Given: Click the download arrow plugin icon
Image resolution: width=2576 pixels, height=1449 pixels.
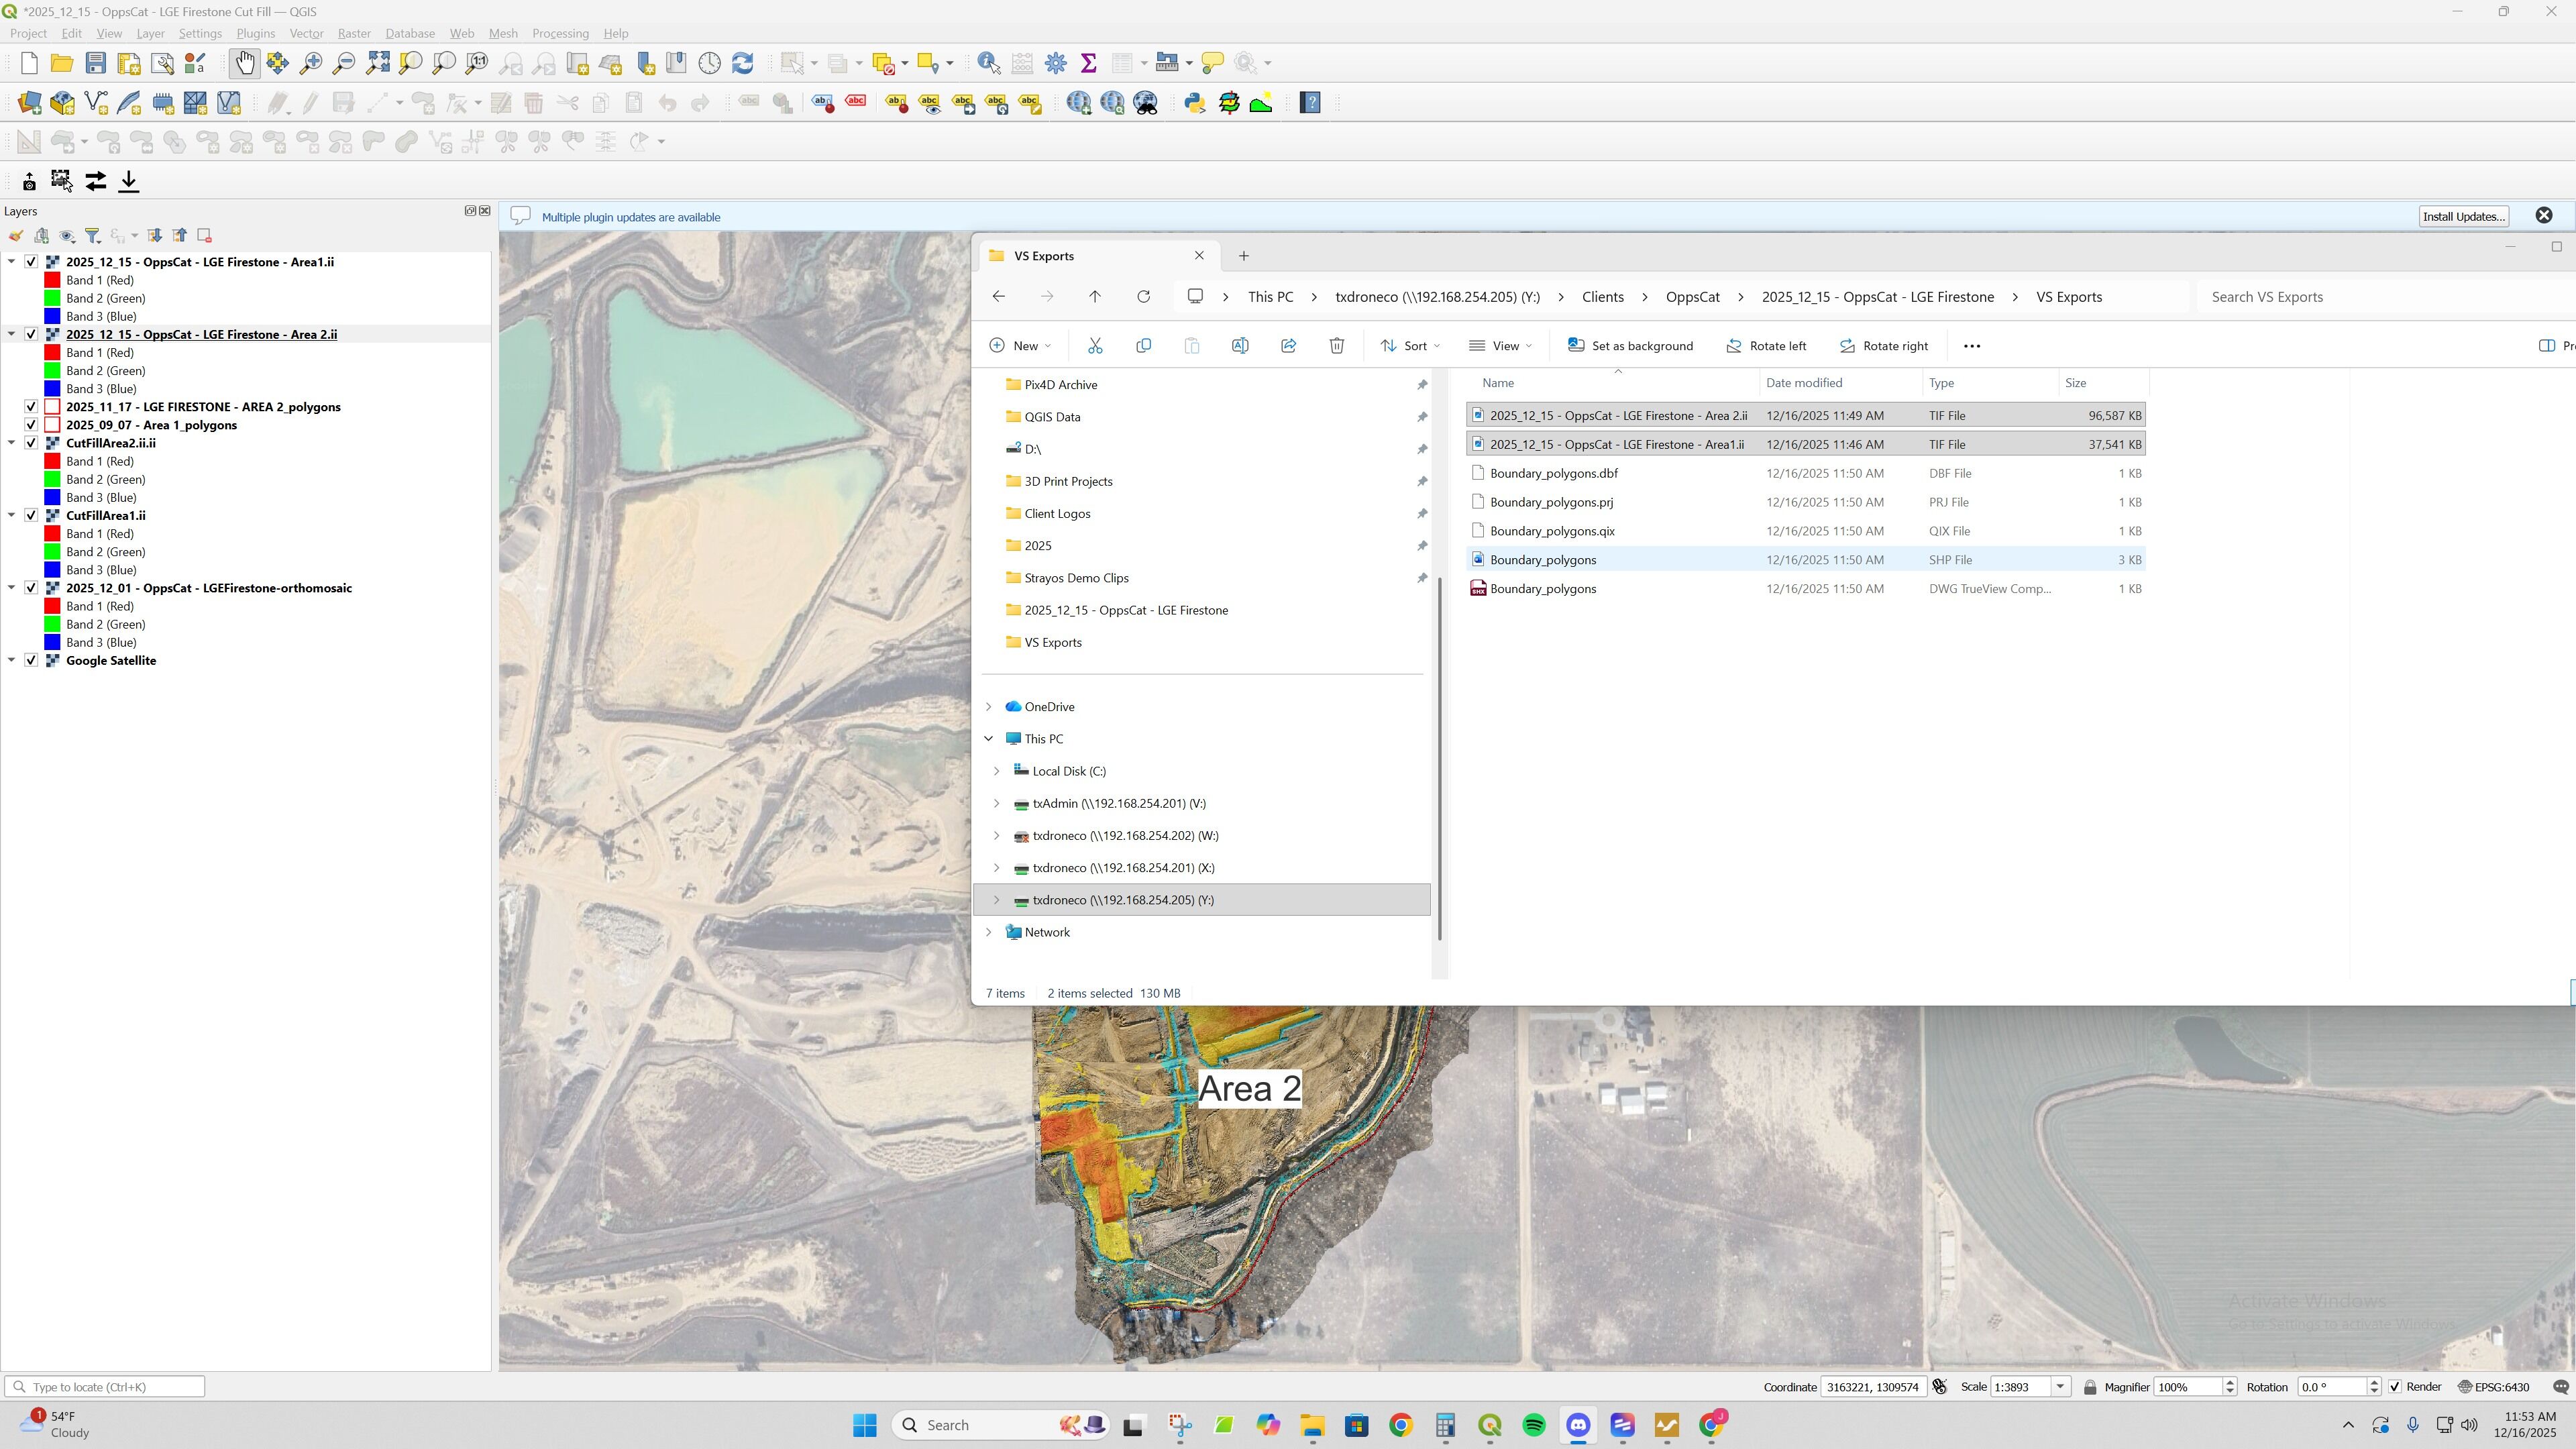Looking at the screenshot, I should click(x=129, y=181).
